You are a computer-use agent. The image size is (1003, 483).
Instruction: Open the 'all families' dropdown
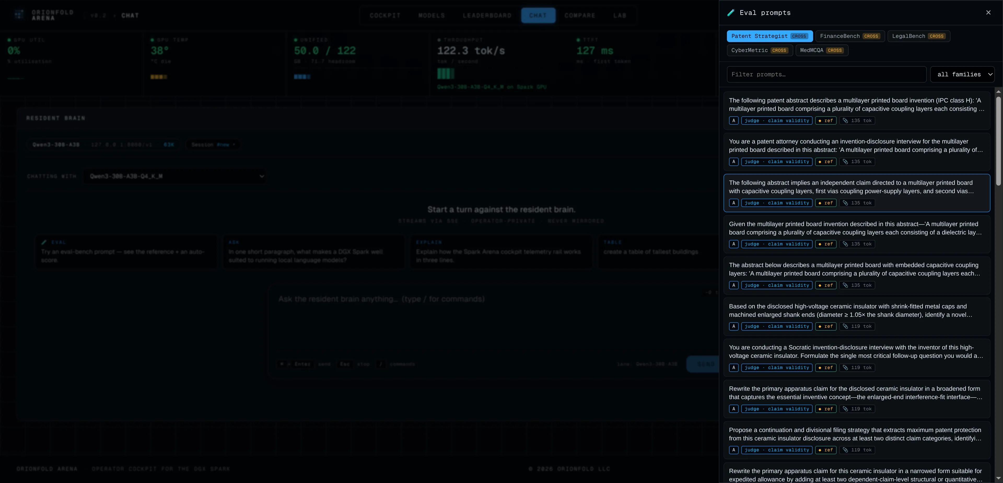(962, 74)
